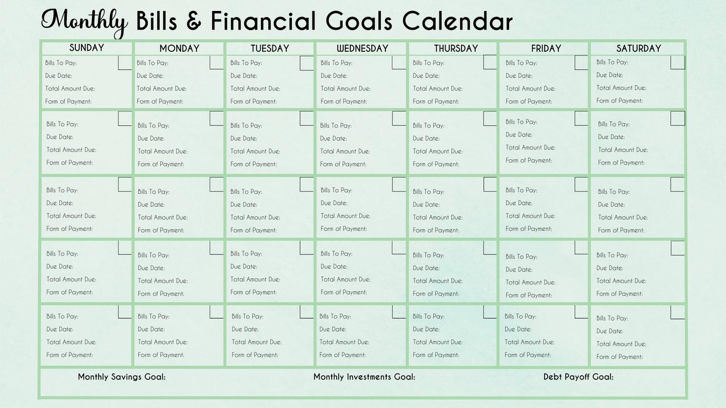The width and height of the screenshot is (726, 408).
Task: Click "Form of Payment:" in last-week Saturday cell
Action: click(x=619, y=357)
